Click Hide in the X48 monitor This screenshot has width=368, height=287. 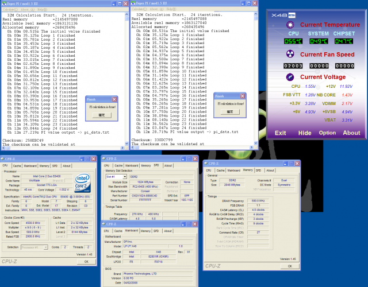click(305, 133)
